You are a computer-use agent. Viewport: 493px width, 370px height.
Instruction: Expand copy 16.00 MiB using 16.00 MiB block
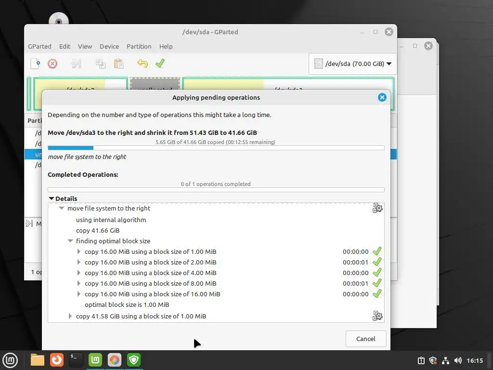pyautogui.click(x=79, y=294)
